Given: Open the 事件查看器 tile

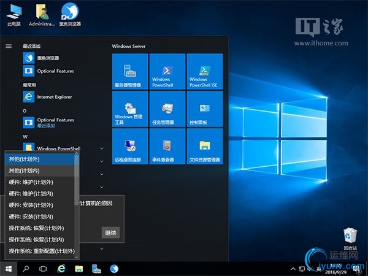Looking at the screenshot, I should 167,146.
